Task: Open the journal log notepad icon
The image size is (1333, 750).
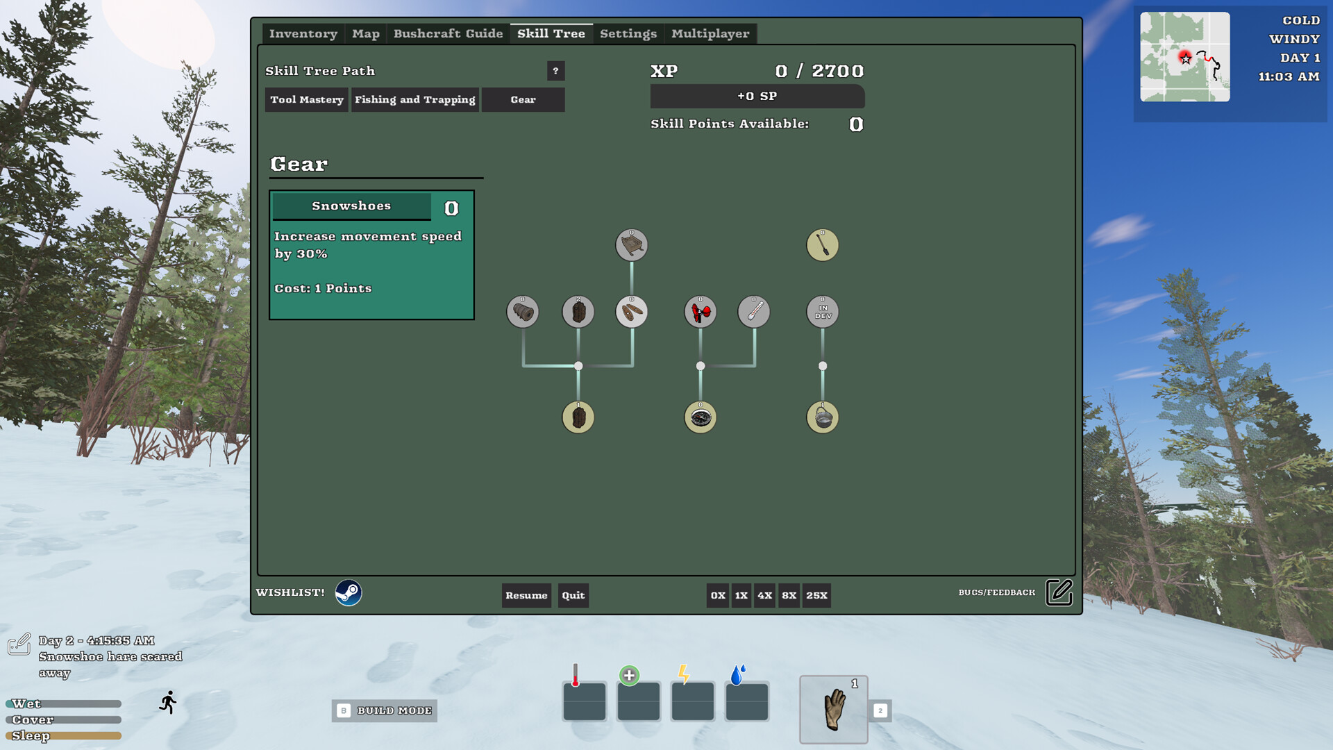Action: 19,644
